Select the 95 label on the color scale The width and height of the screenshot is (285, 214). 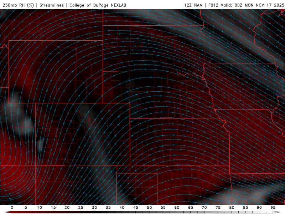pyautogui.click(x=273, y=208)
